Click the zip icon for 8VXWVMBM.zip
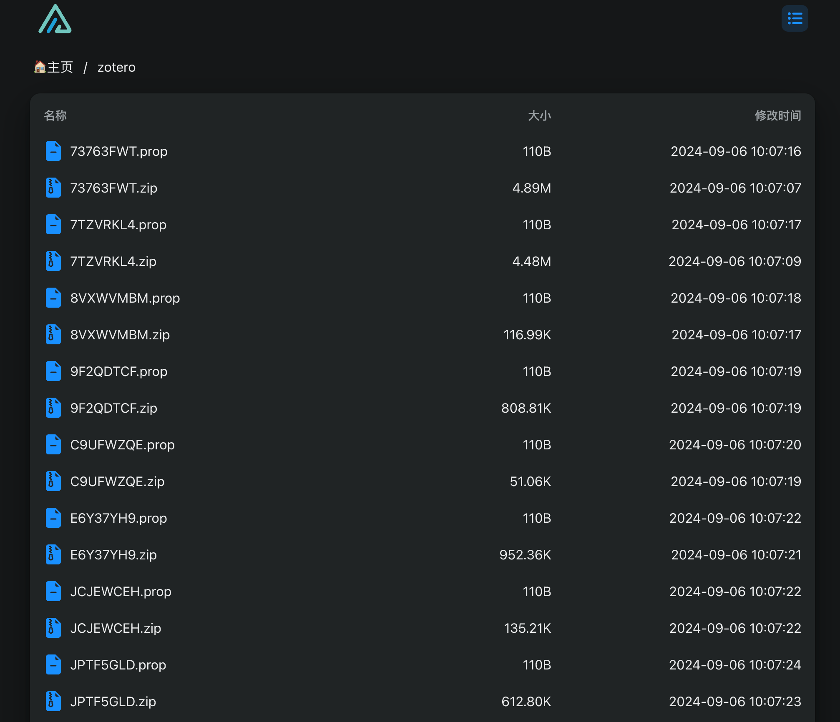The height and width of the screenshot is (722, 840). tap(53, 334)
